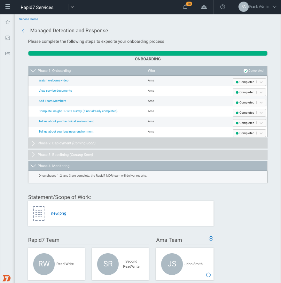Screen dimensions: 281x283
Task: Click the Ama Team heading
Action: pos(169,240)
